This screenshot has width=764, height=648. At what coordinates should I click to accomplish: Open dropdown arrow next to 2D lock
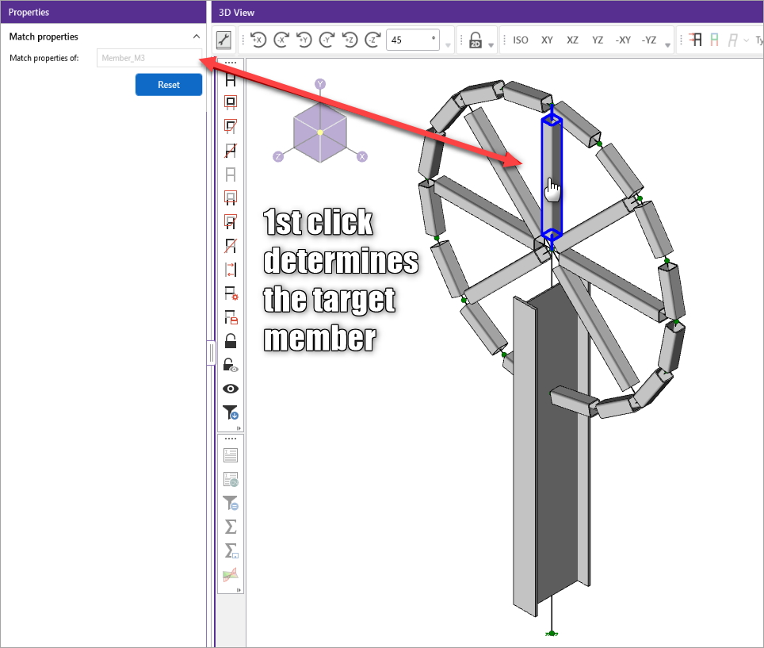[492, 45]
